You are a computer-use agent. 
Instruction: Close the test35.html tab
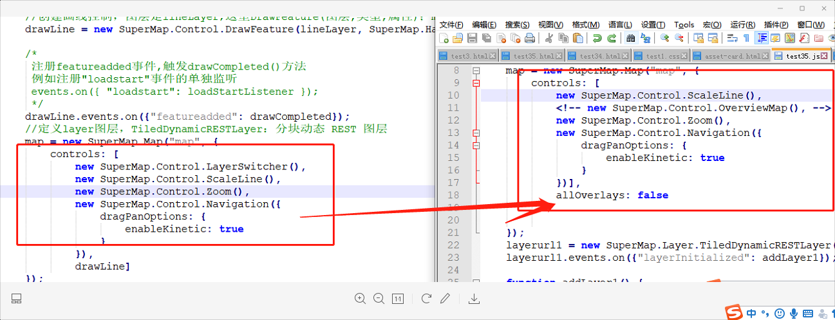pos(559,56)
